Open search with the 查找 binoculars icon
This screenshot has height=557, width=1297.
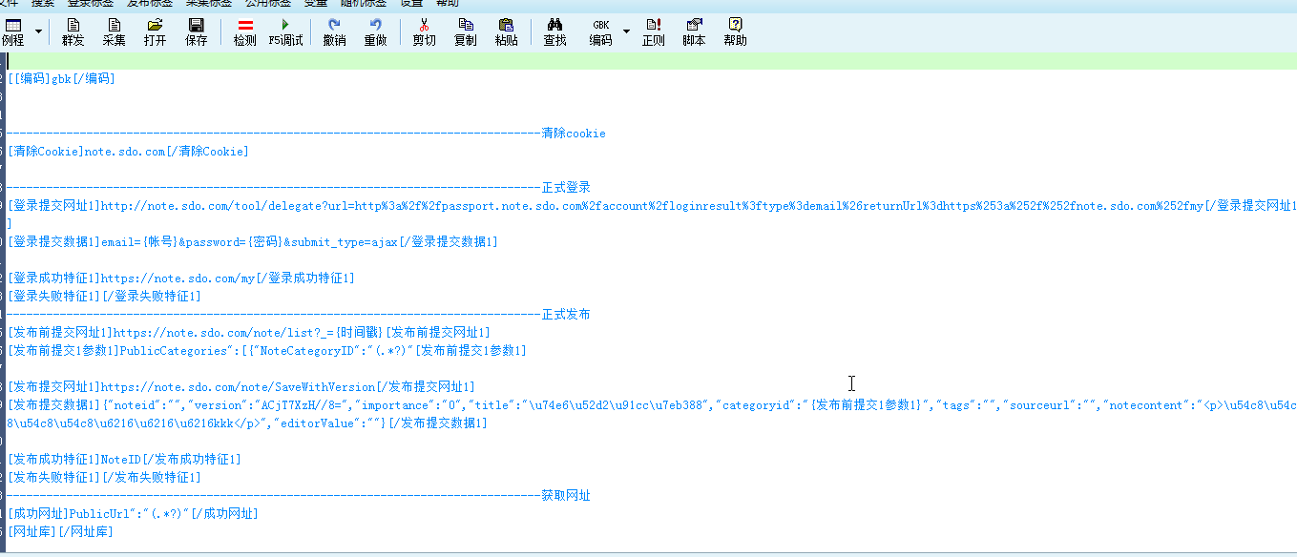click(554, 29)
